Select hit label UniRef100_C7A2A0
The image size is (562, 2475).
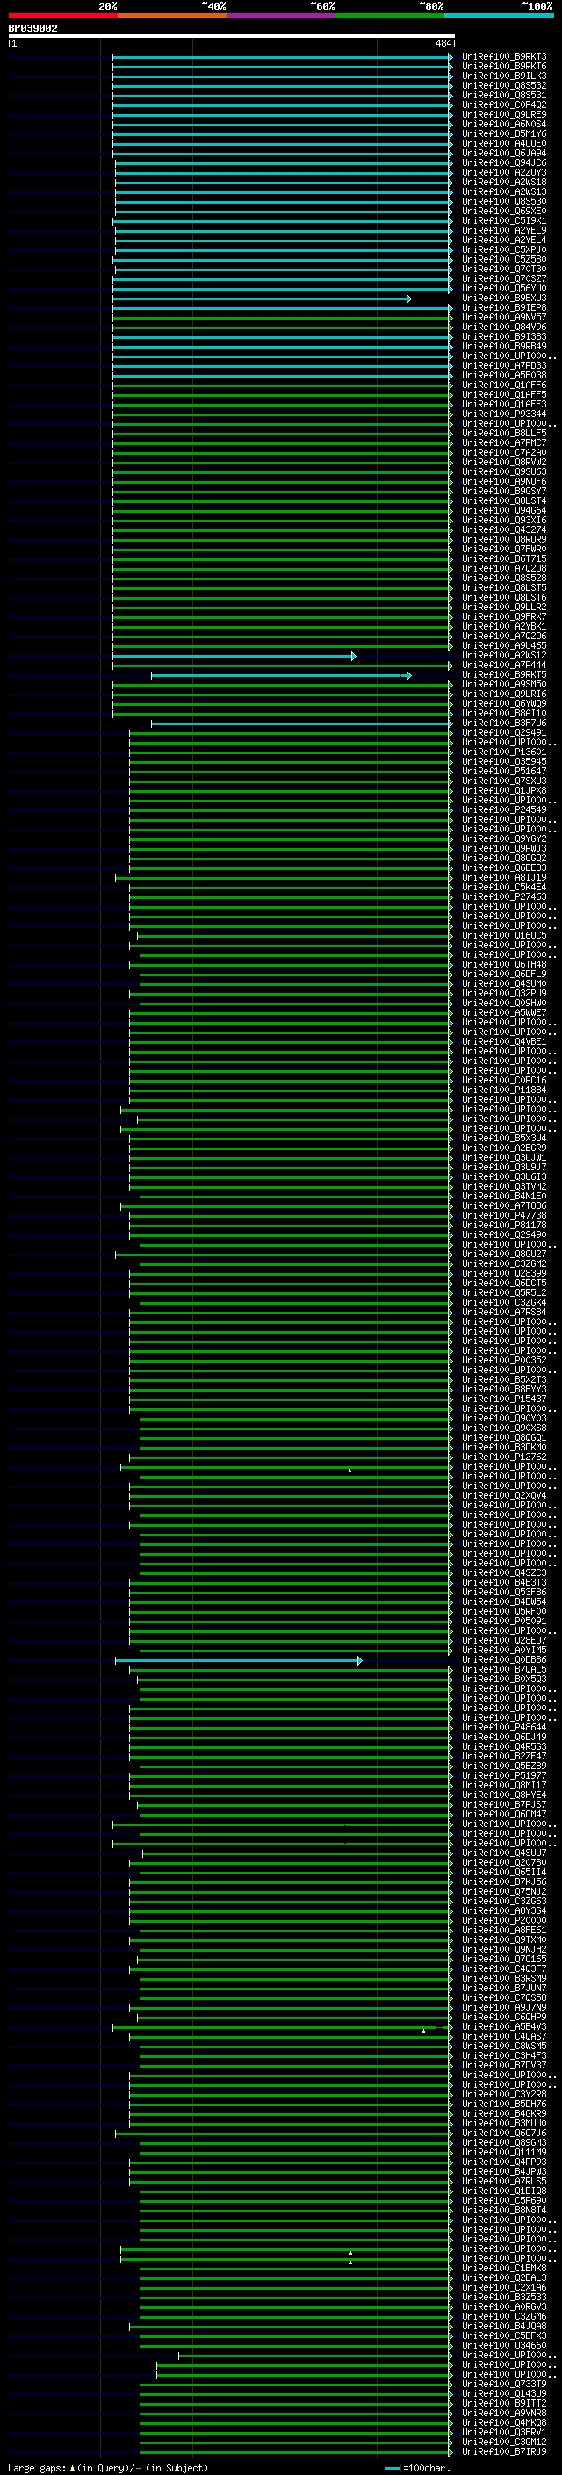[504, 452]
